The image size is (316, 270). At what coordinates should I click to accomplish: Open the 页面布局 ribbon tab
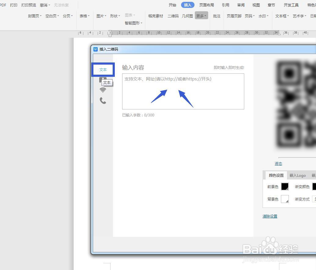pos(207,5)
